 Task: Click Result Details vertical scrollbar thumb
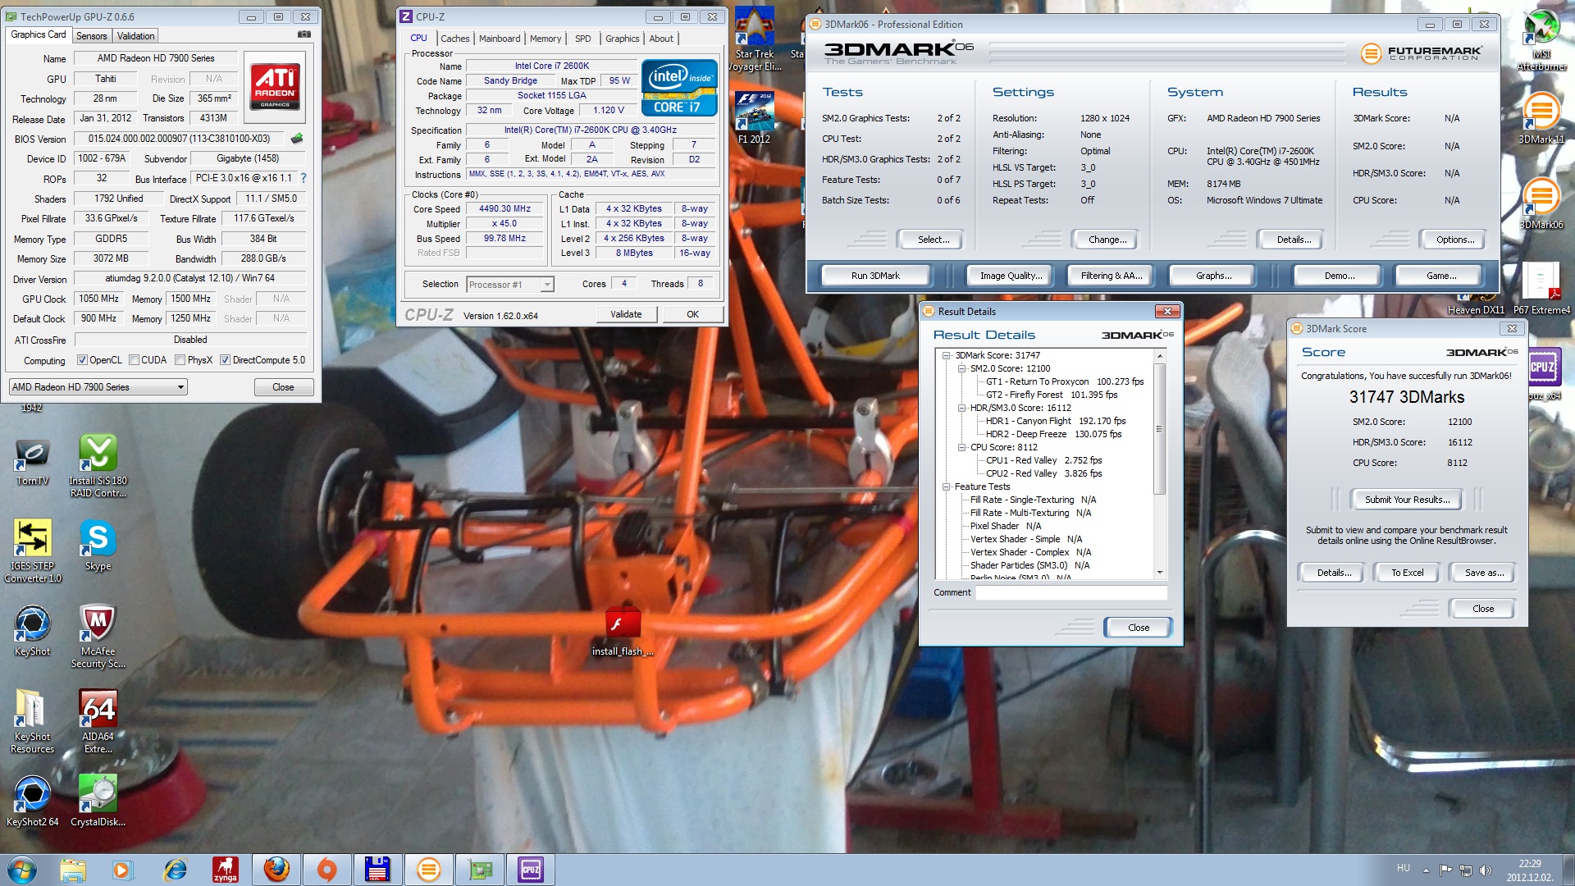1159,428
